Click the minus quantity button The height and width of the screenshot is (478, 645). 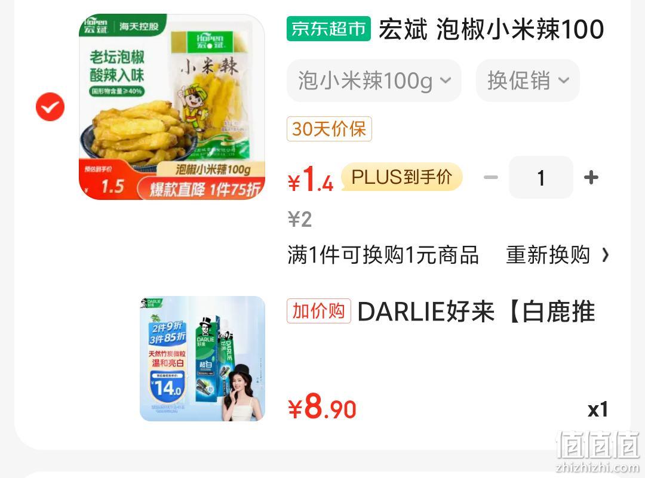pos(491,178)
